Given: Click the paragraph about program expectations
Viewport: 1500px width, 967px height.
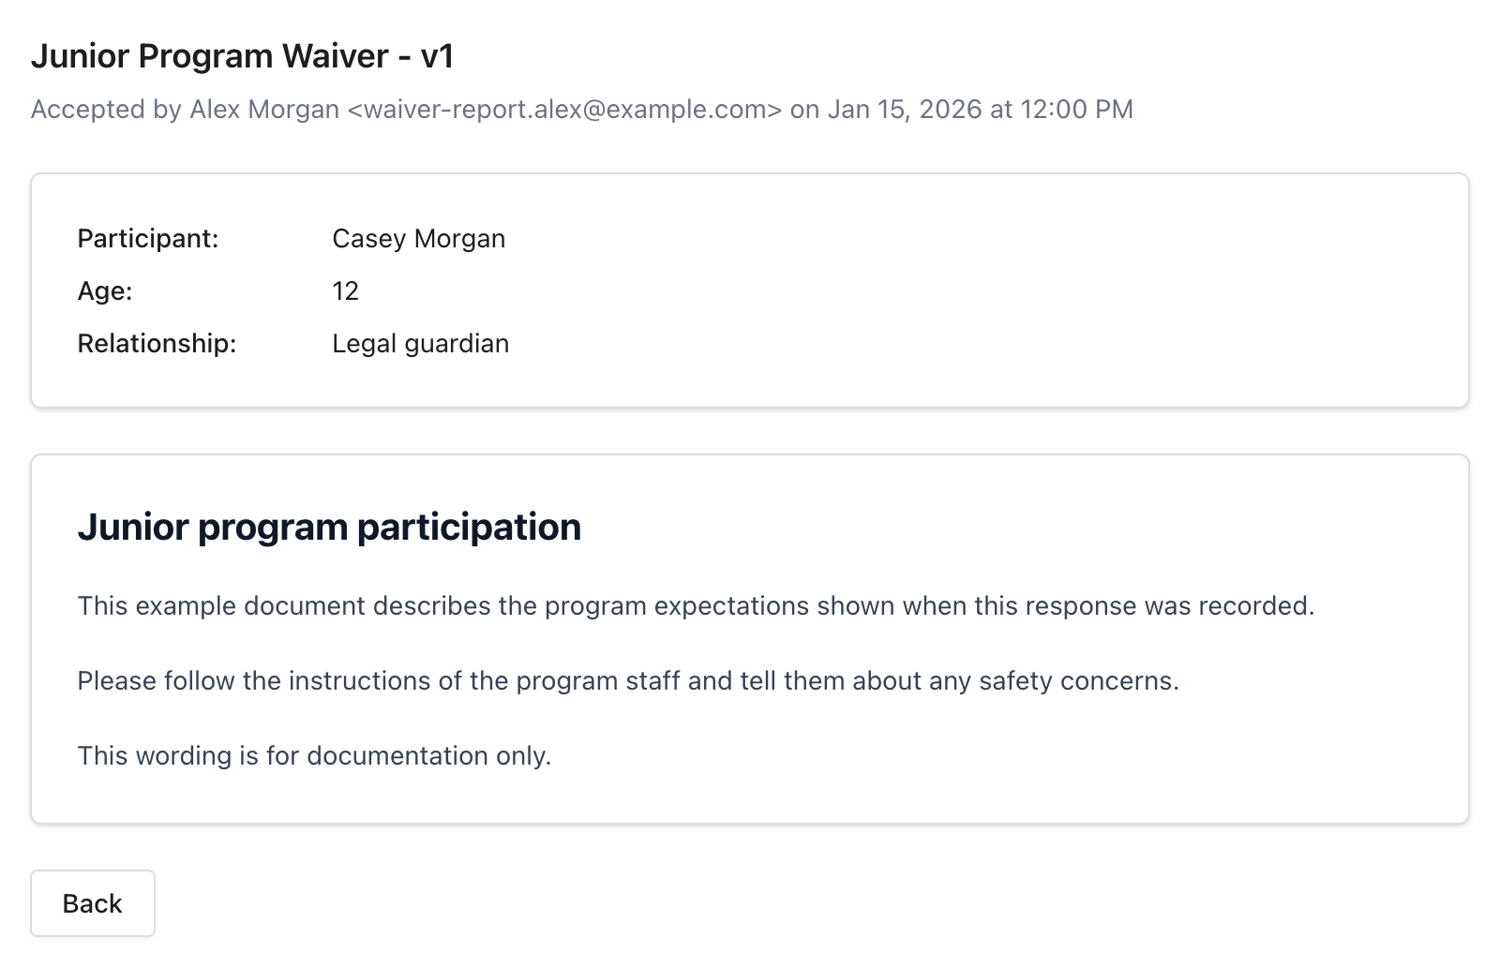Looking at the screenshot, I should coord(697,606).
